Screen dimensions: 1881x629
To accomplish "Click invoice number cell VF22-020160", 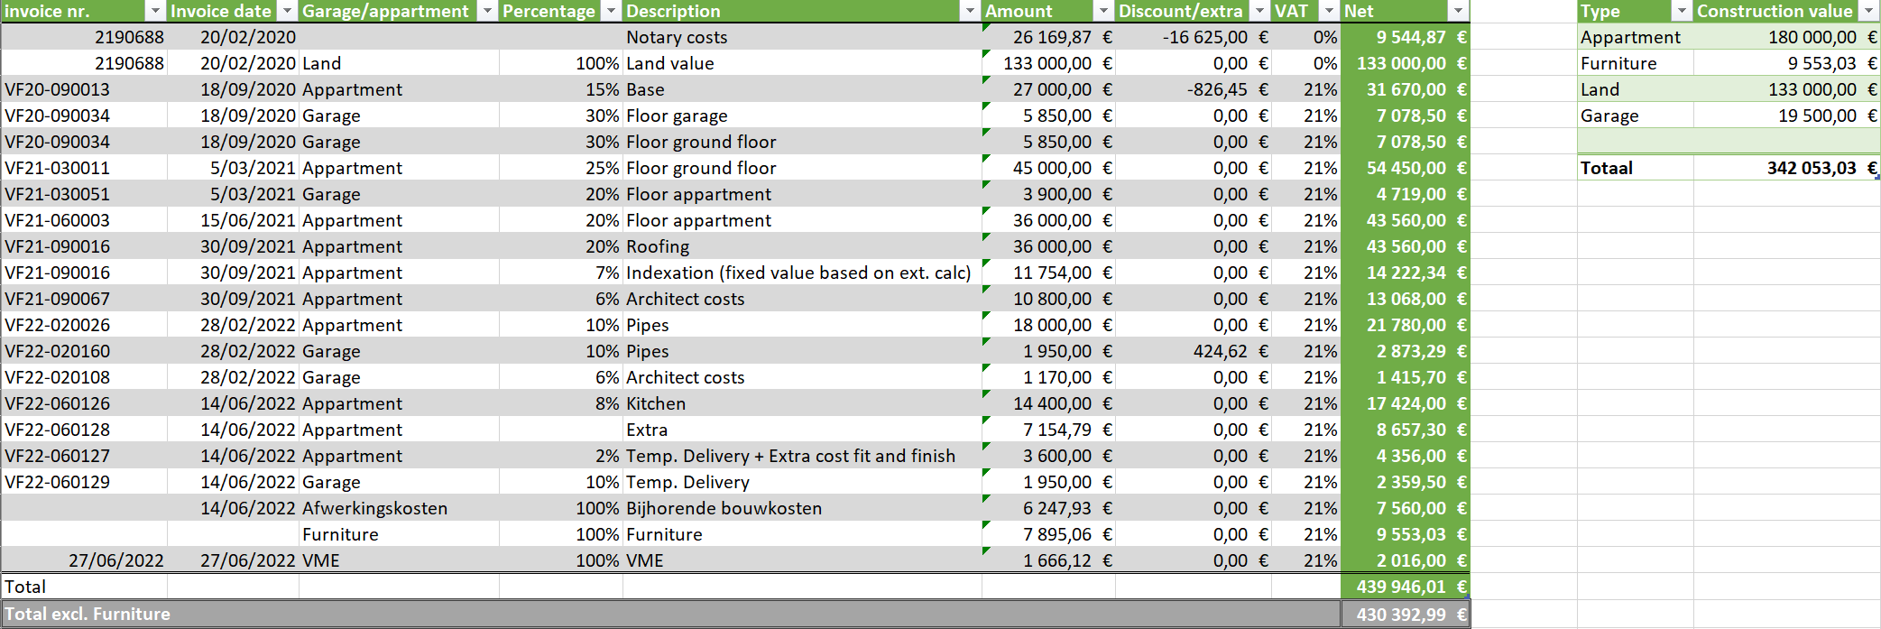I will pyautogui.click(x=84, y=351).
